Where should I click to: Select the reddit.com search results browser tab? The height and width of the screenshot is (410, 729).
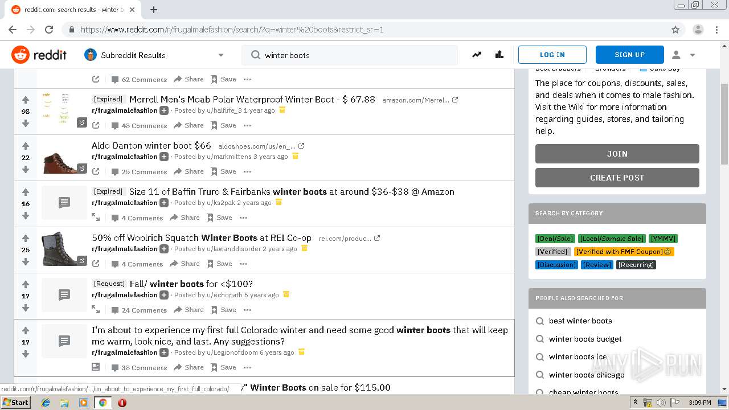74,10
